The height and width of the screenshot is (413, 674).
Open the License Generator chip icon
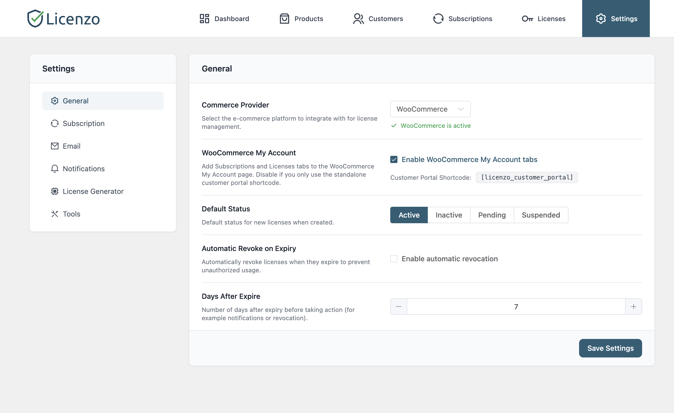coord(55,191)
